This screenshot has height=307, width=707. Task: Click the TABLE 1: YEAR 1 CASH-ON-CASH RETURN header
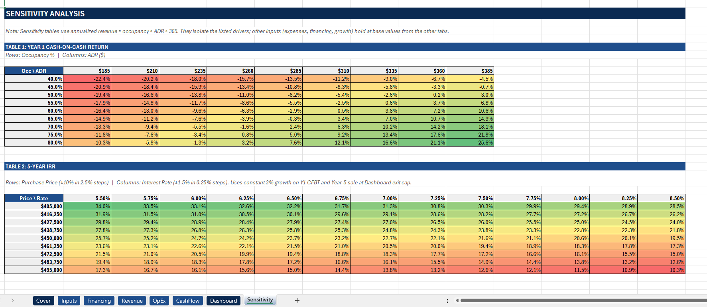pyautogui.click(x=345, y=47)
